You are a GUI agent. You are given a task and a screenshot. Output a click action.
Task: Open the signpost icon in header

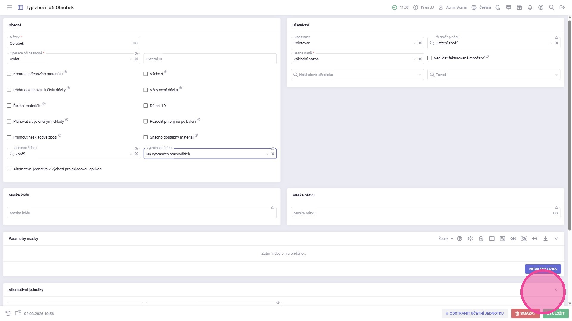(x=509, y=7)
